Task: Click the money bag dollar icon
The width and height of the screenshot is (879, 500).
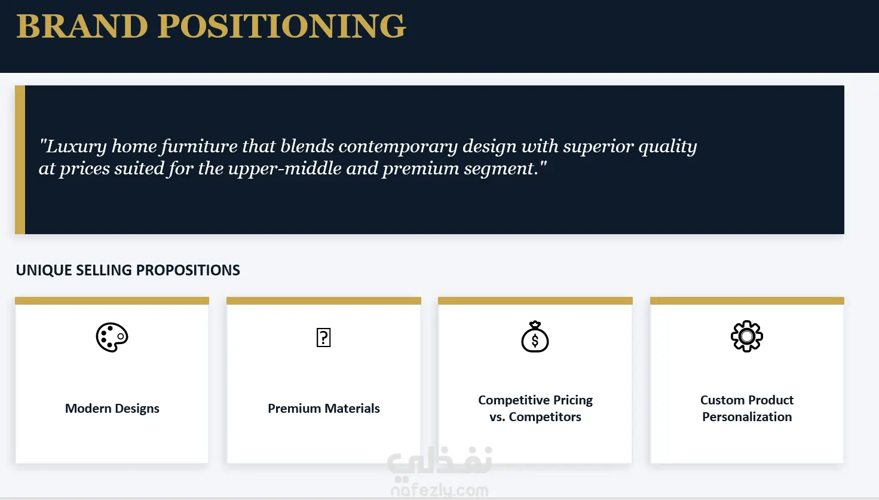Action: pyautogui.click(x=535, y=337)
